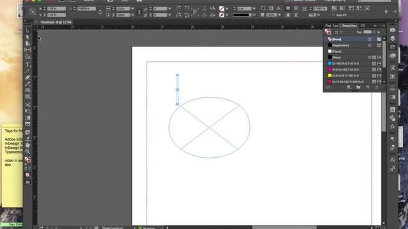This screenshot has width=408, height=229.
Task: Select the Selection tool arrow
Action: point(27,31)
